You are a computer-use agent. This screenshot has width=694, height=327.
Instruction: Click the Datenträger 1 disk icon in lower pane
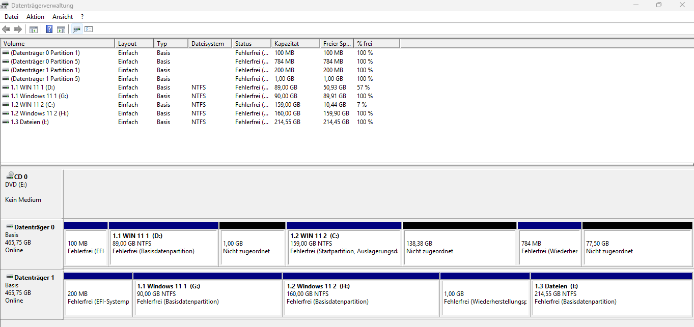(x=9, y=278)
